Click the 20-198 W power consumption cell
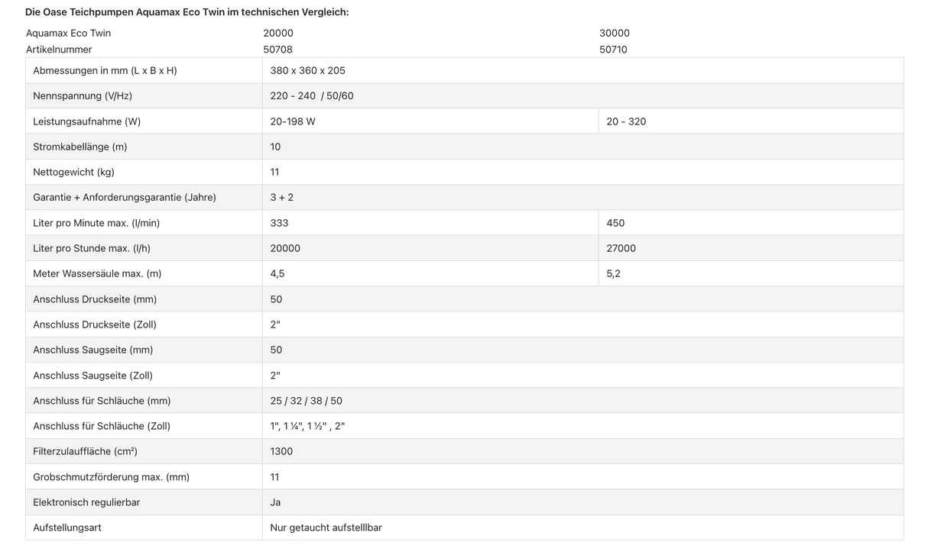The height and width of the screenshot is (552, 928). (x=293, y=121)
